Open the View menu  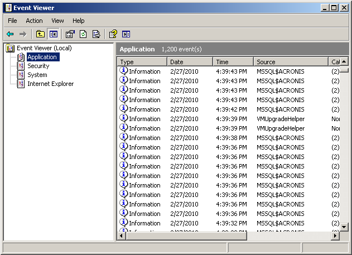(x=57, y=21)
